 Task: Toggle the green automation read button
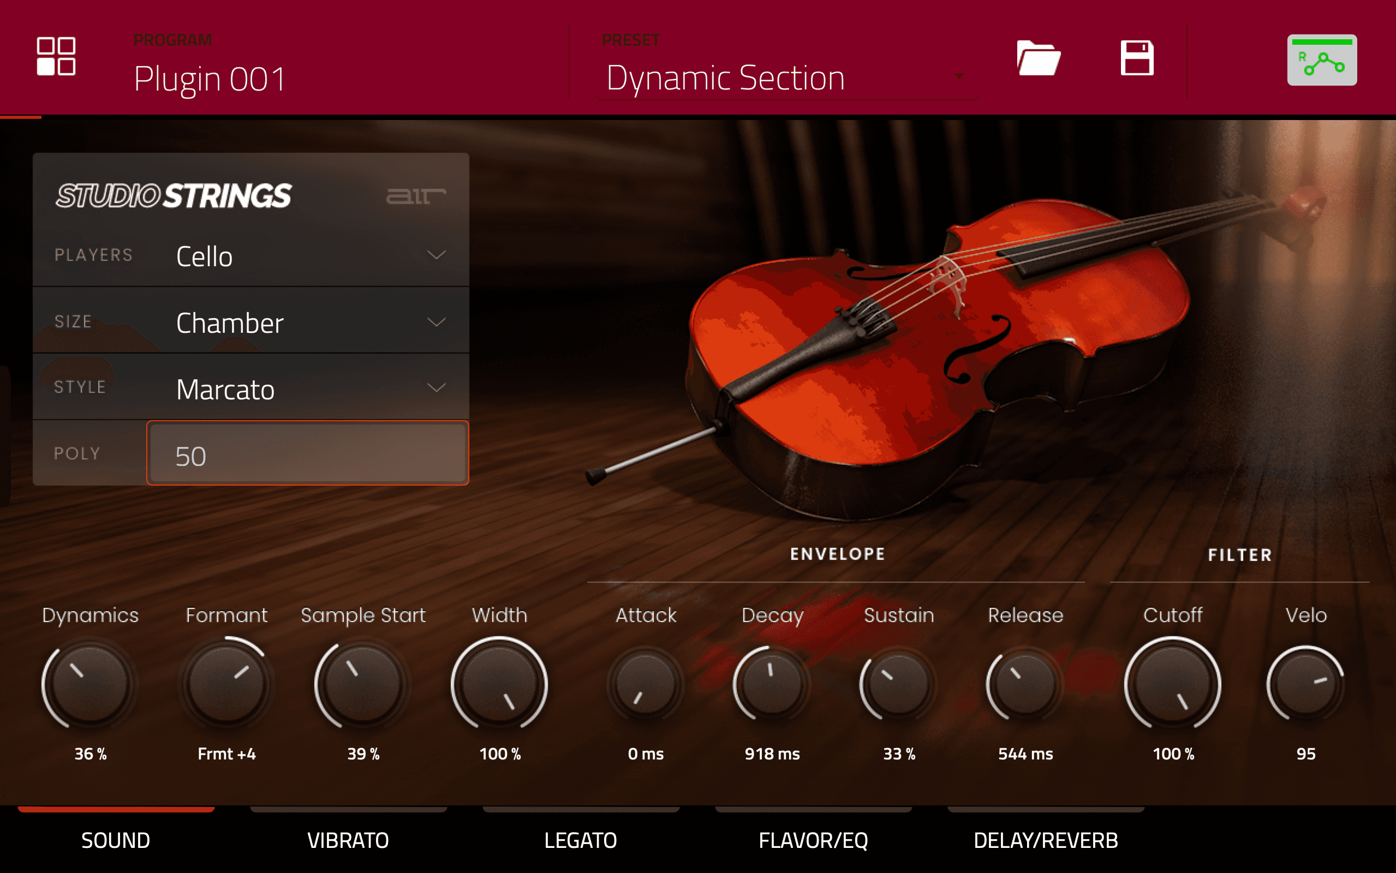[1322, 60]
